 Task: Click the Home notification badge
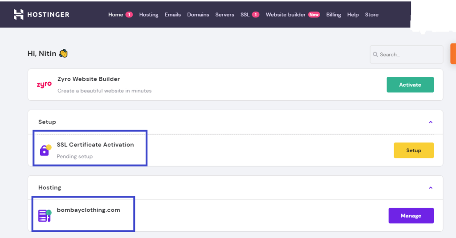(x=129, y=15)
